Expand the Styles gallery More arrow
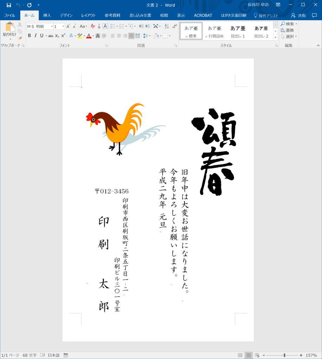 click(275, 37)
